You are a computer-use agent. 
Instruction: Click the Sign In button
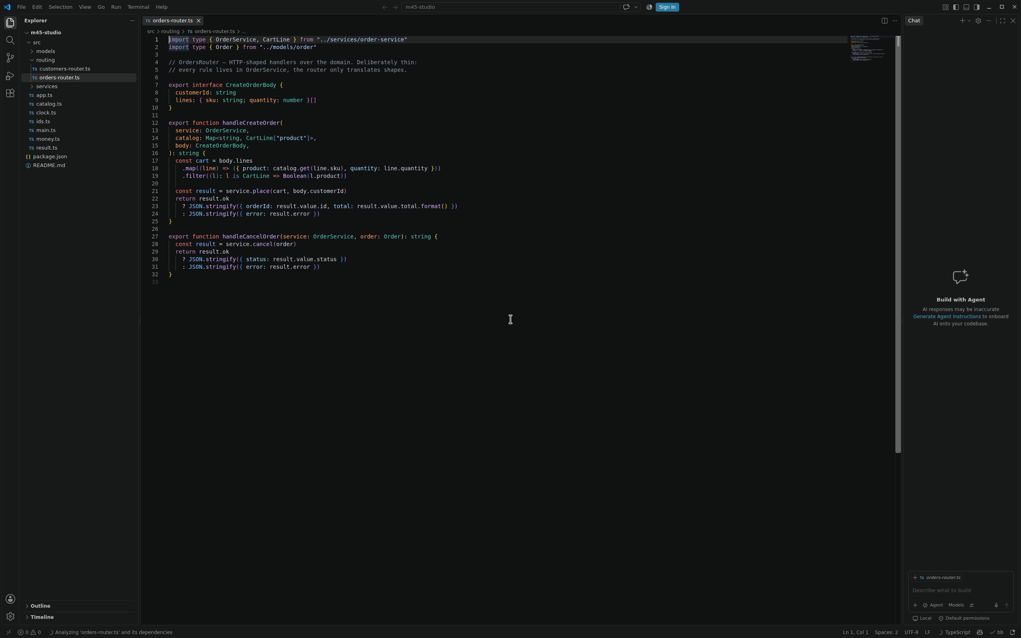pos(667,7)
